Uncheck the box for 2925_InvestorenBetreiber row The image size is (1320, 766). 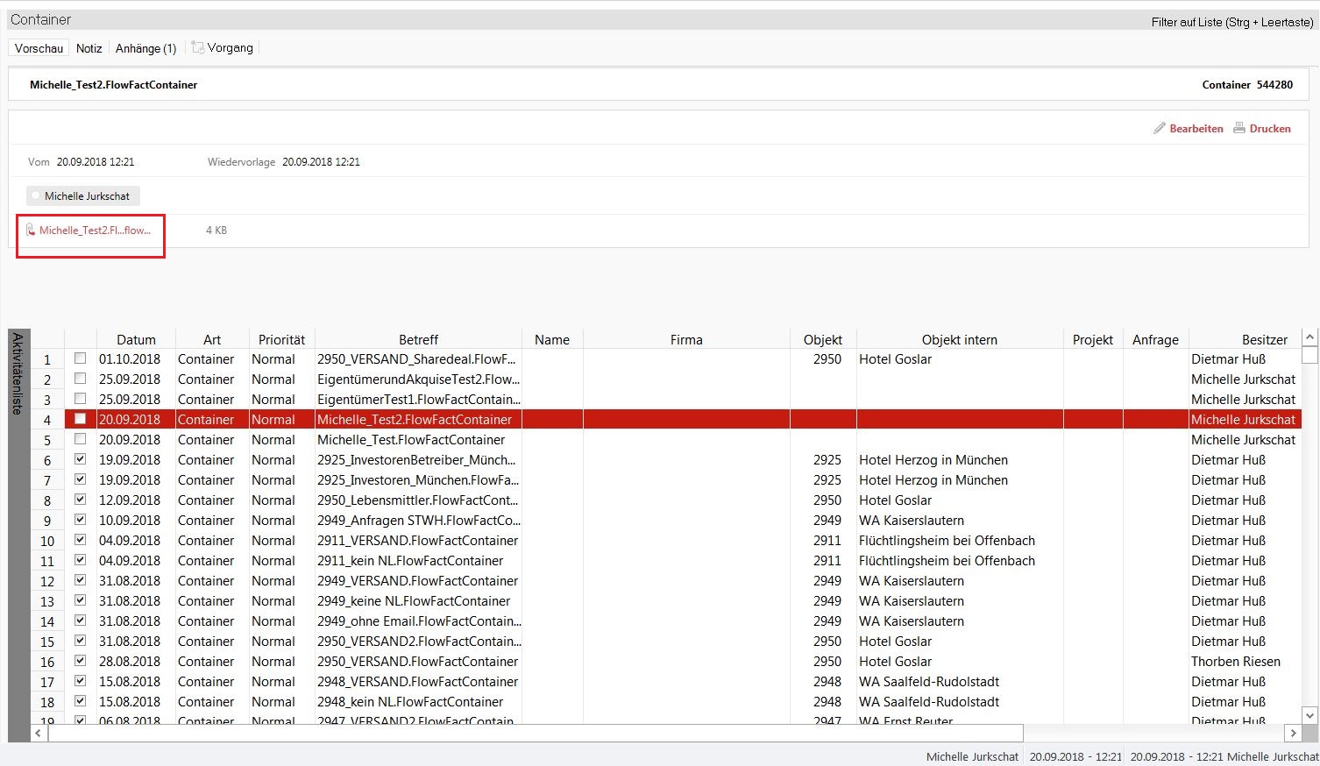[x=81, y=459]
